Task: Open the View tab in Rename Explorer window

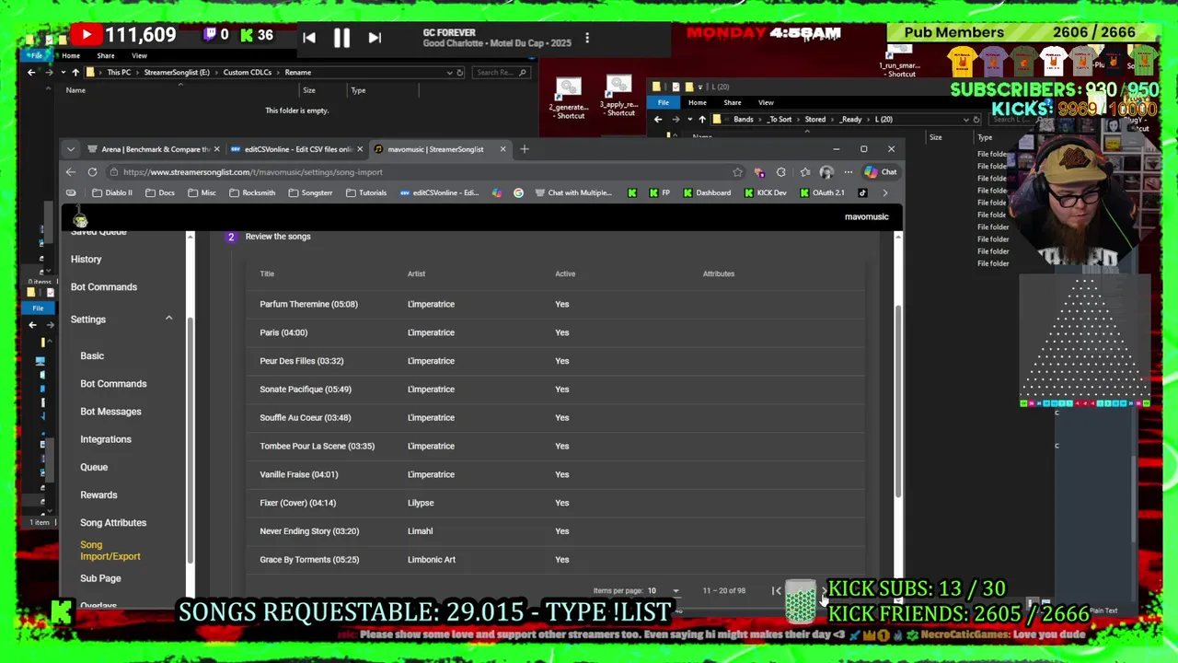Action: (x=139, y=55)
